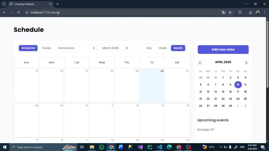Screen dimensions: 269x151
Task: Show next month after April 2026
Action: click(x=246, y=63)
